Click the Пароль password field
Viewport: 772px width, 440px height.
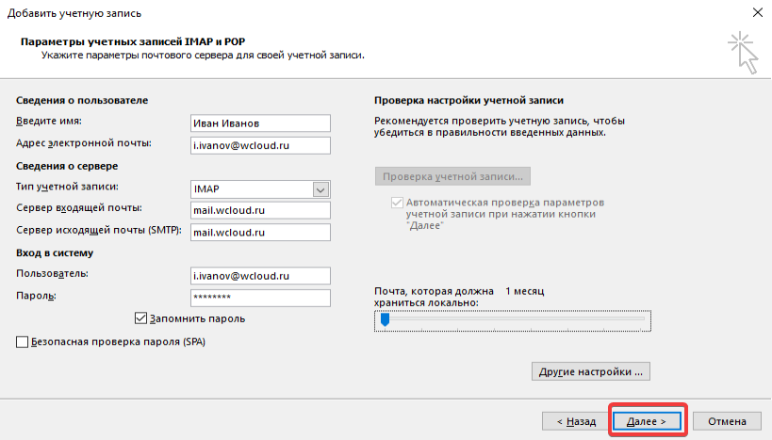tap(260, 298)
